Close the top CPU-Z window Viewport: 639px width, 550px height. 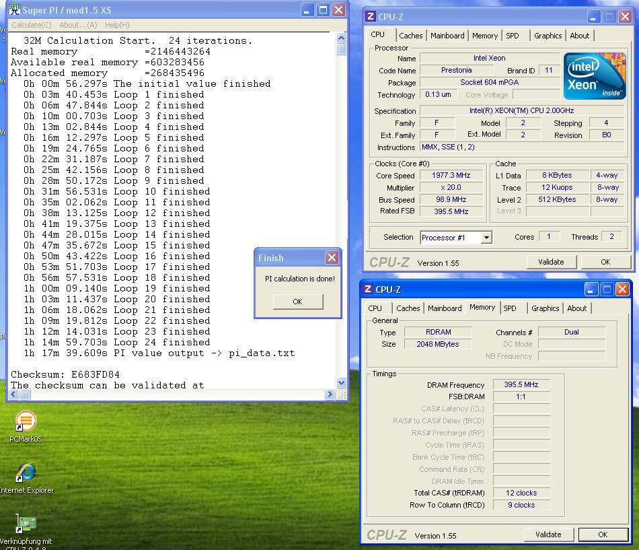[625, 17]
